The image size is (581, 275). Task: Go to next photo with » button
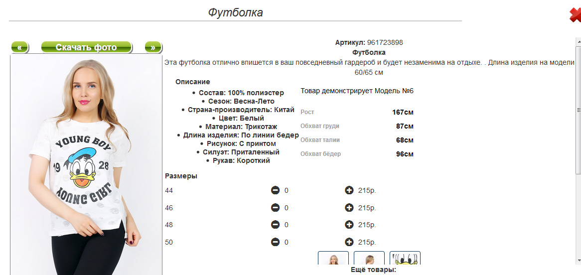pos(153,47)
